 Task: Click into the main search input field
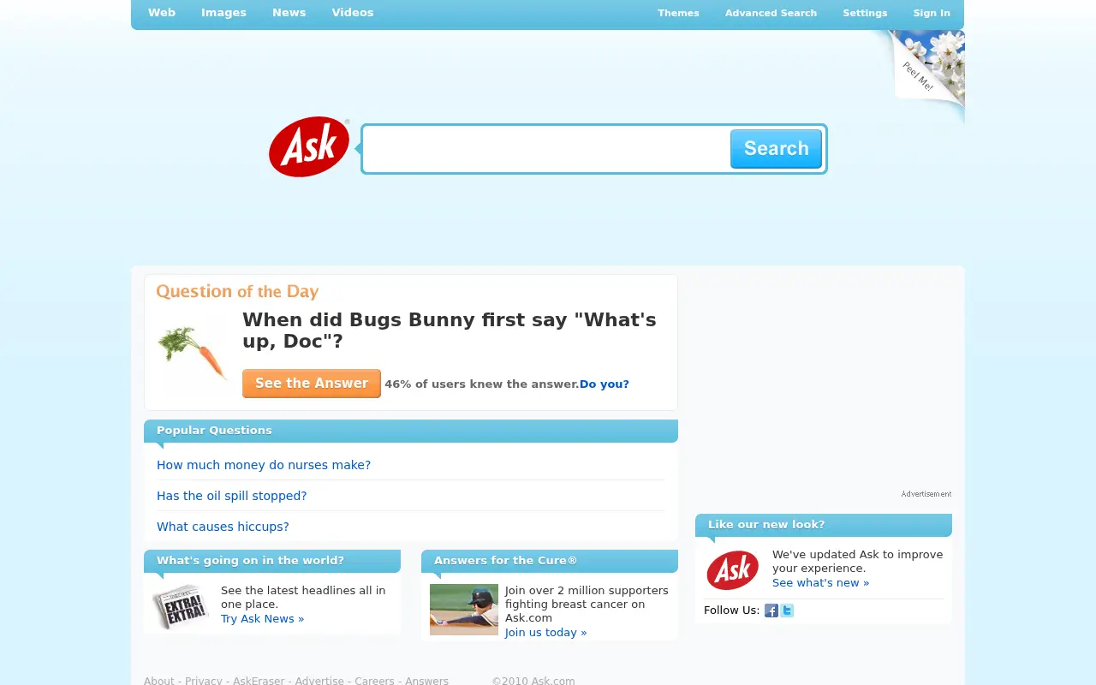[546, 149]
